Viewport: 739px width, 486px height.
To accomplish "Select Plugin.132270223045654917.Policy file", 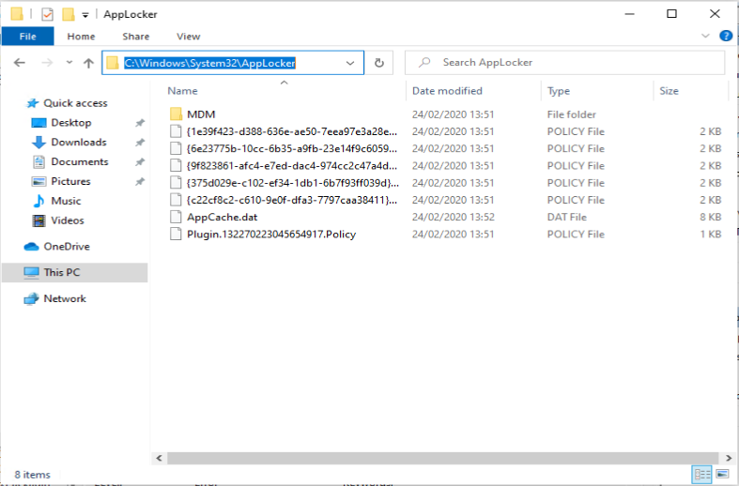I will coord(271,235).
